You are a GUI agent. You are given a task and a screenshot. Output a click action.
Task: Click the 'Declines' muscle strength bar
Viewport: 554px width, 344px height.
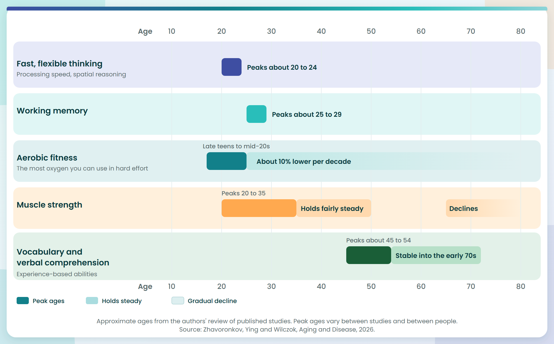point(483,208)
